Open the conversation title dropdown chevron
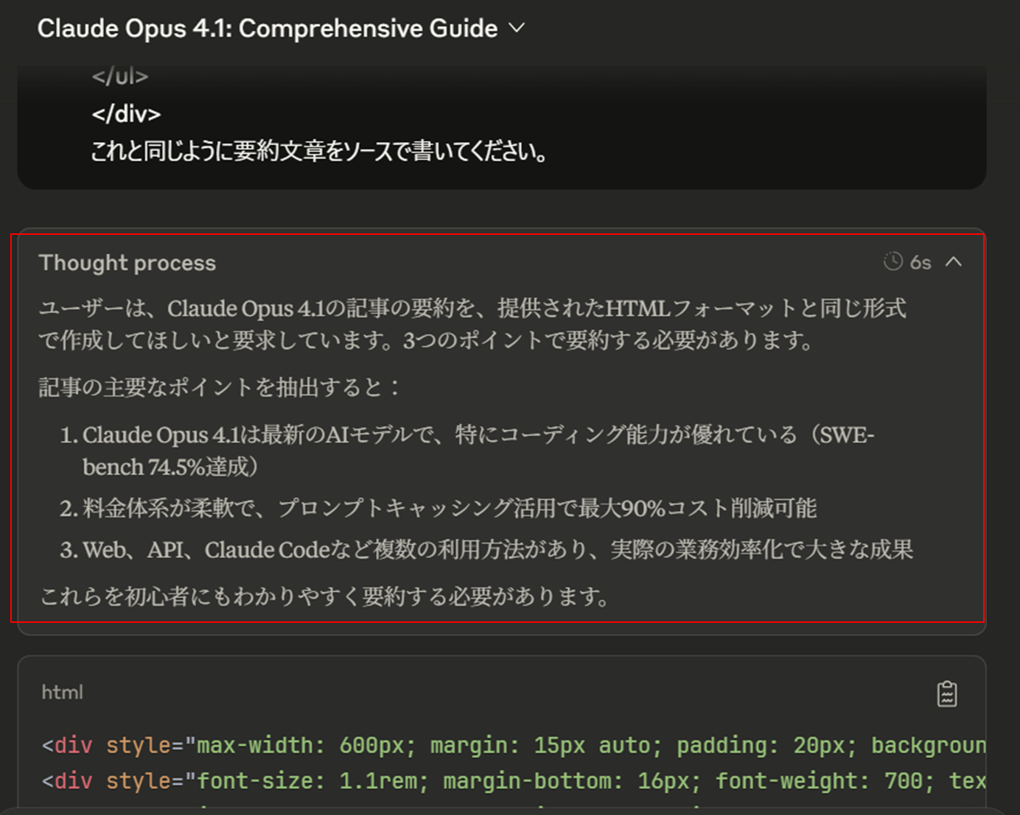 click(517, 28)
